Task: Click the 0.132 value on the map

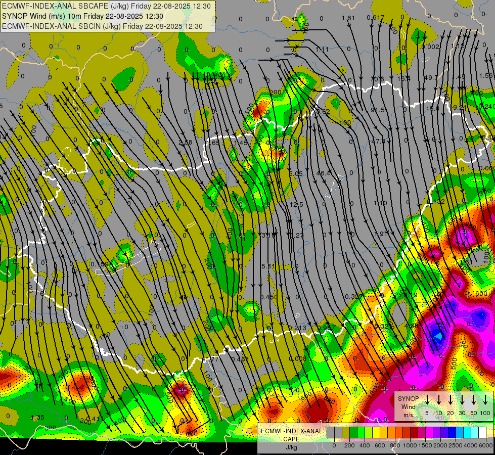Action: point(436,201)
